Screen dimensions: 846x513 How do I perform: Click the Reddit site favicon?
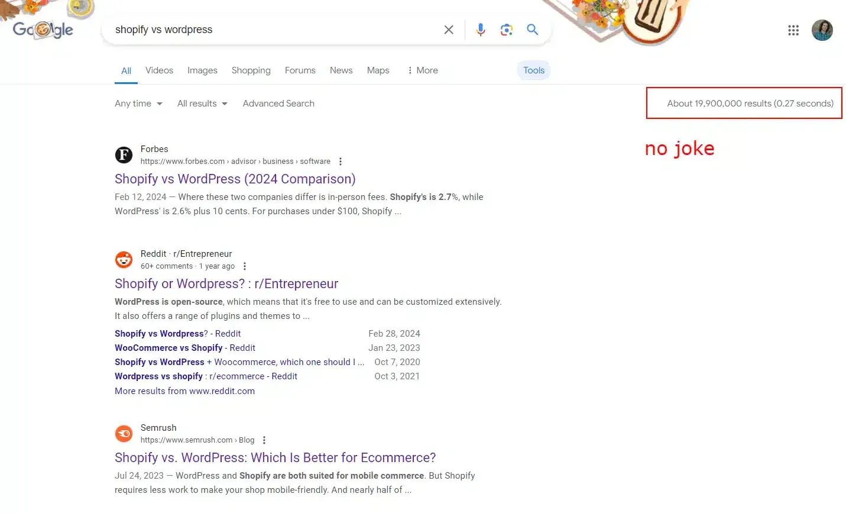coord(124,259)
